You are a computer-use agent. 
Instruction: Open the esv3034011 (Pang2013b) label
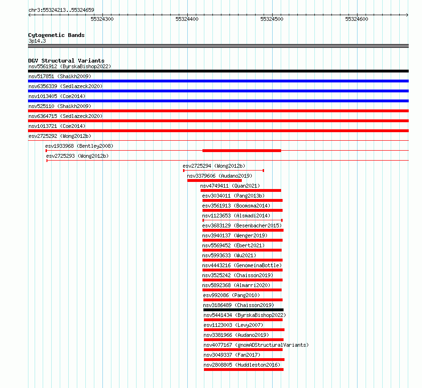pos(233,196)
